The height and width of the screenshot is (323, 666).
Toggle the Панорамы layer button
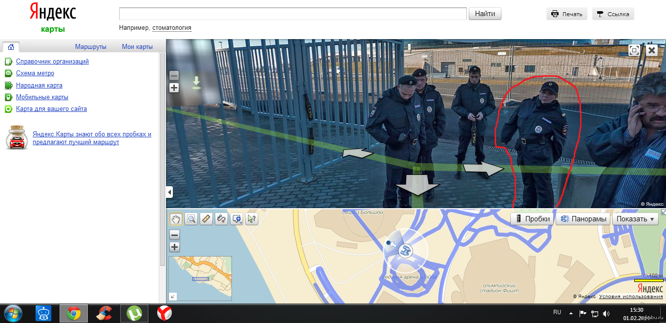pos(583,219)
